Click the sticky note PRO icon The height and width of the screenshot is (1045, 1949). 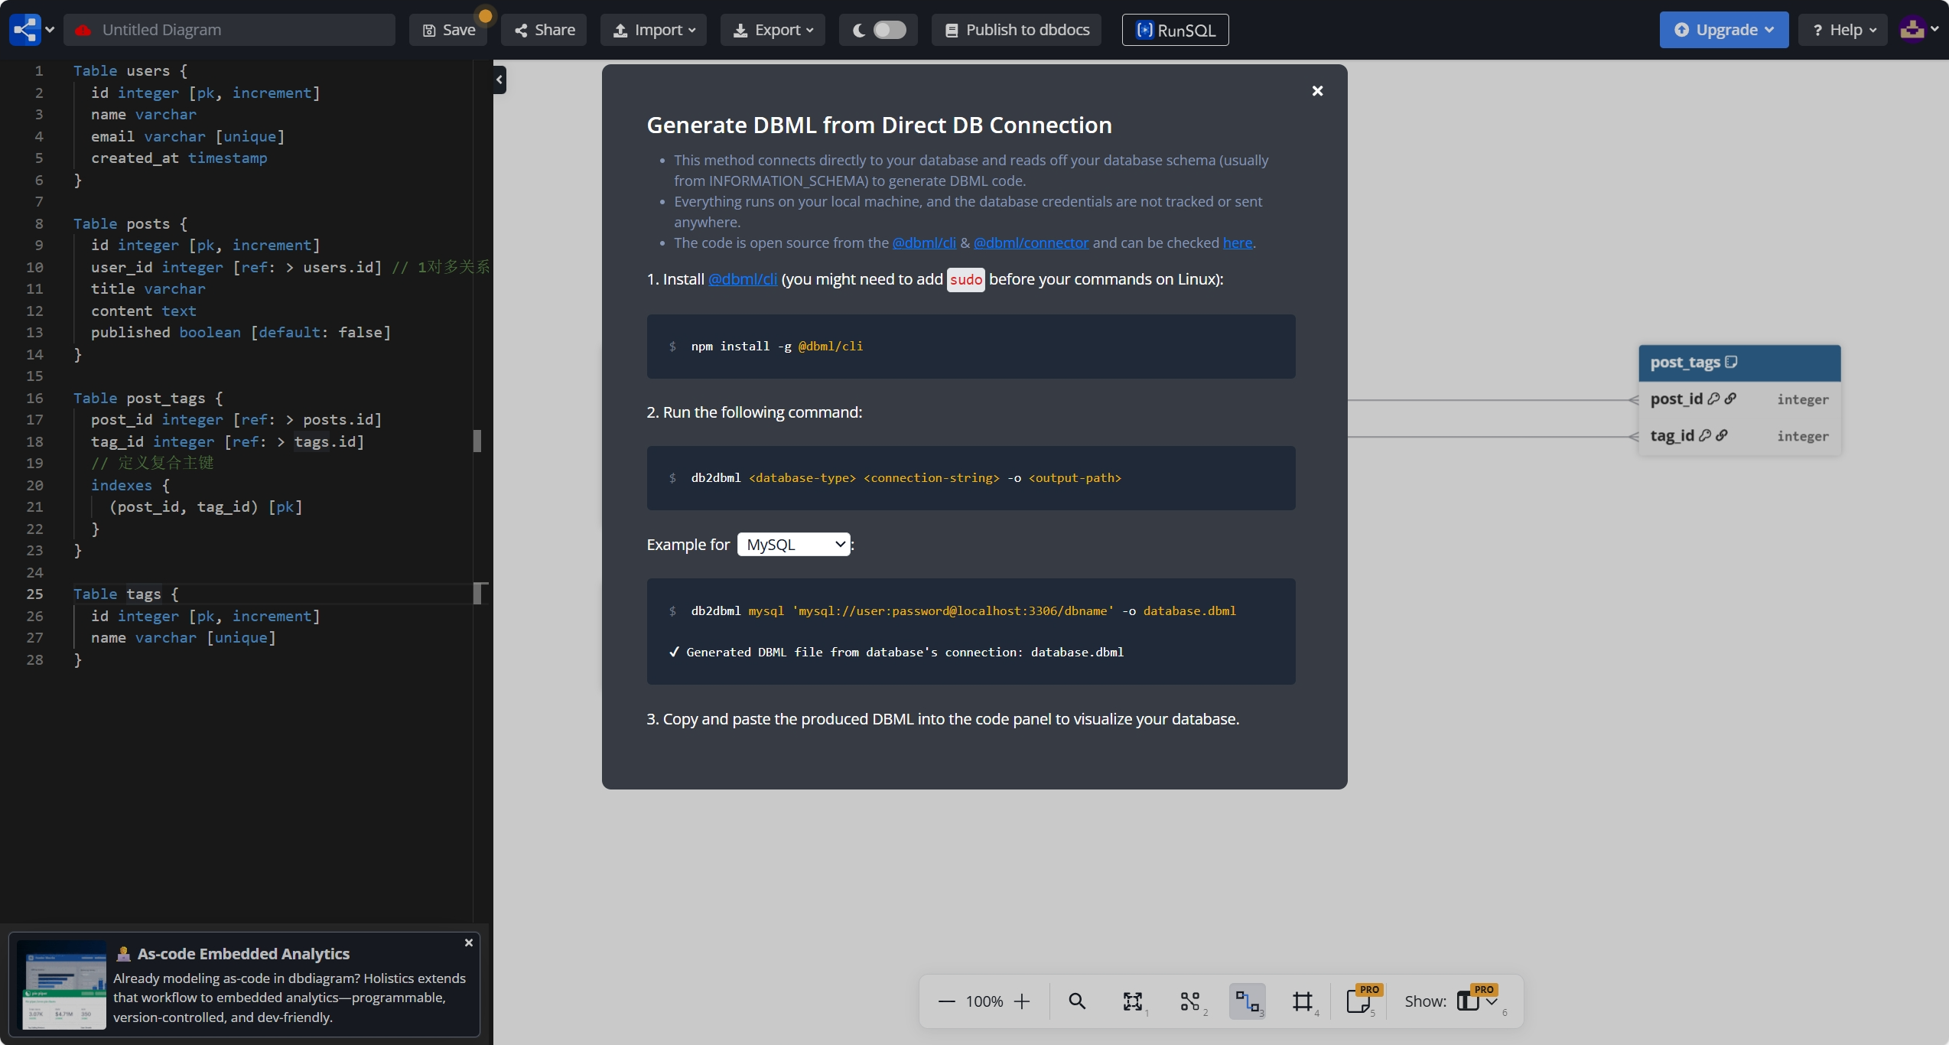pyautogui.click(x=1359, y=1001)
